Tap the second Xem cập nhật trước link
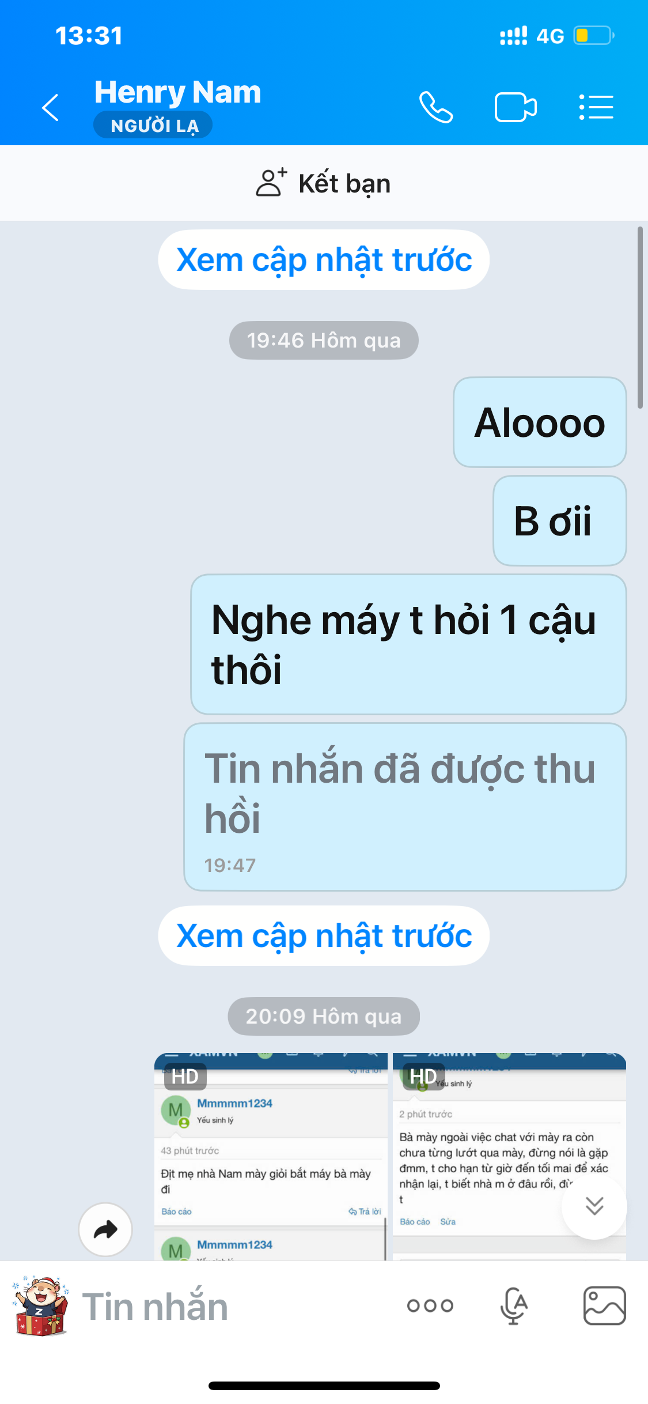 click(x=324, y=935)
